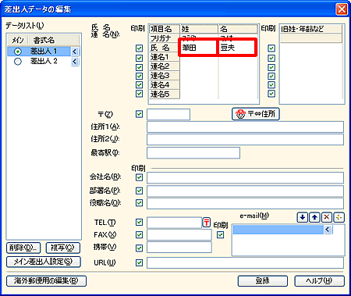Screen dimensions: 351x296
Task: Click the 〒⇔住所 postal code lookup button
Action: (256, 114)
